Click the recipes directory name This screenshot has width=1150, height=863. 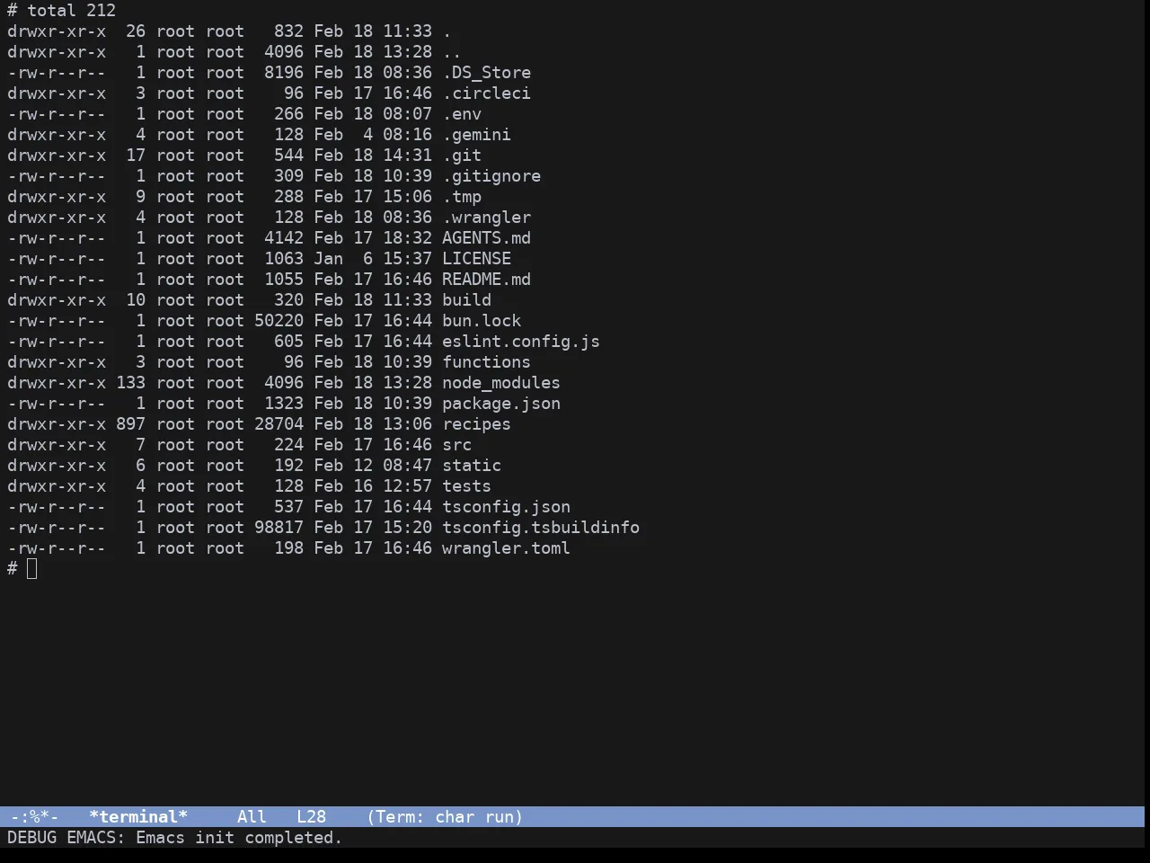click(x=476, y=424)
